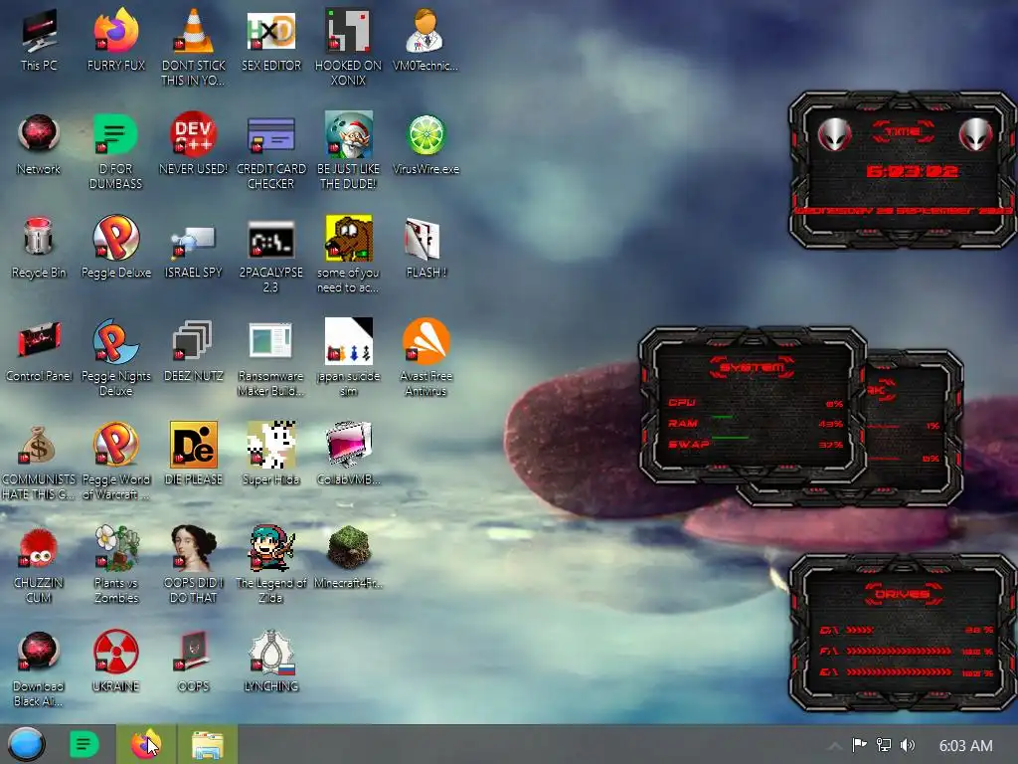Click the SWAP usage bar in System widget
This screenshot has height=764, width=1018.
click(731, 438)
